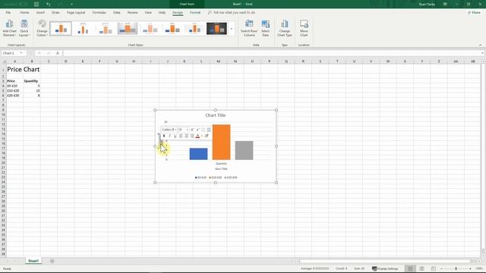Click Display Settings in status bar
The width and height of the screenshot is (486, 273).
click(385, 268)
